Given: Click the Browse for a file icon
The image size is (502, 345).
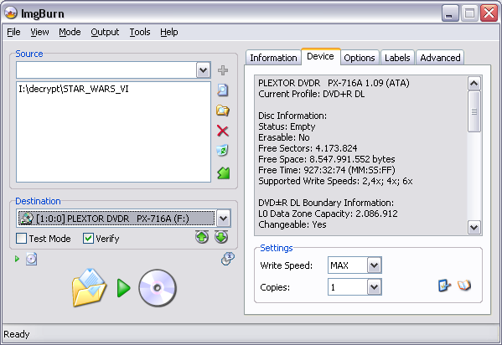Looking at the screenshot, I should coord(223,90).
